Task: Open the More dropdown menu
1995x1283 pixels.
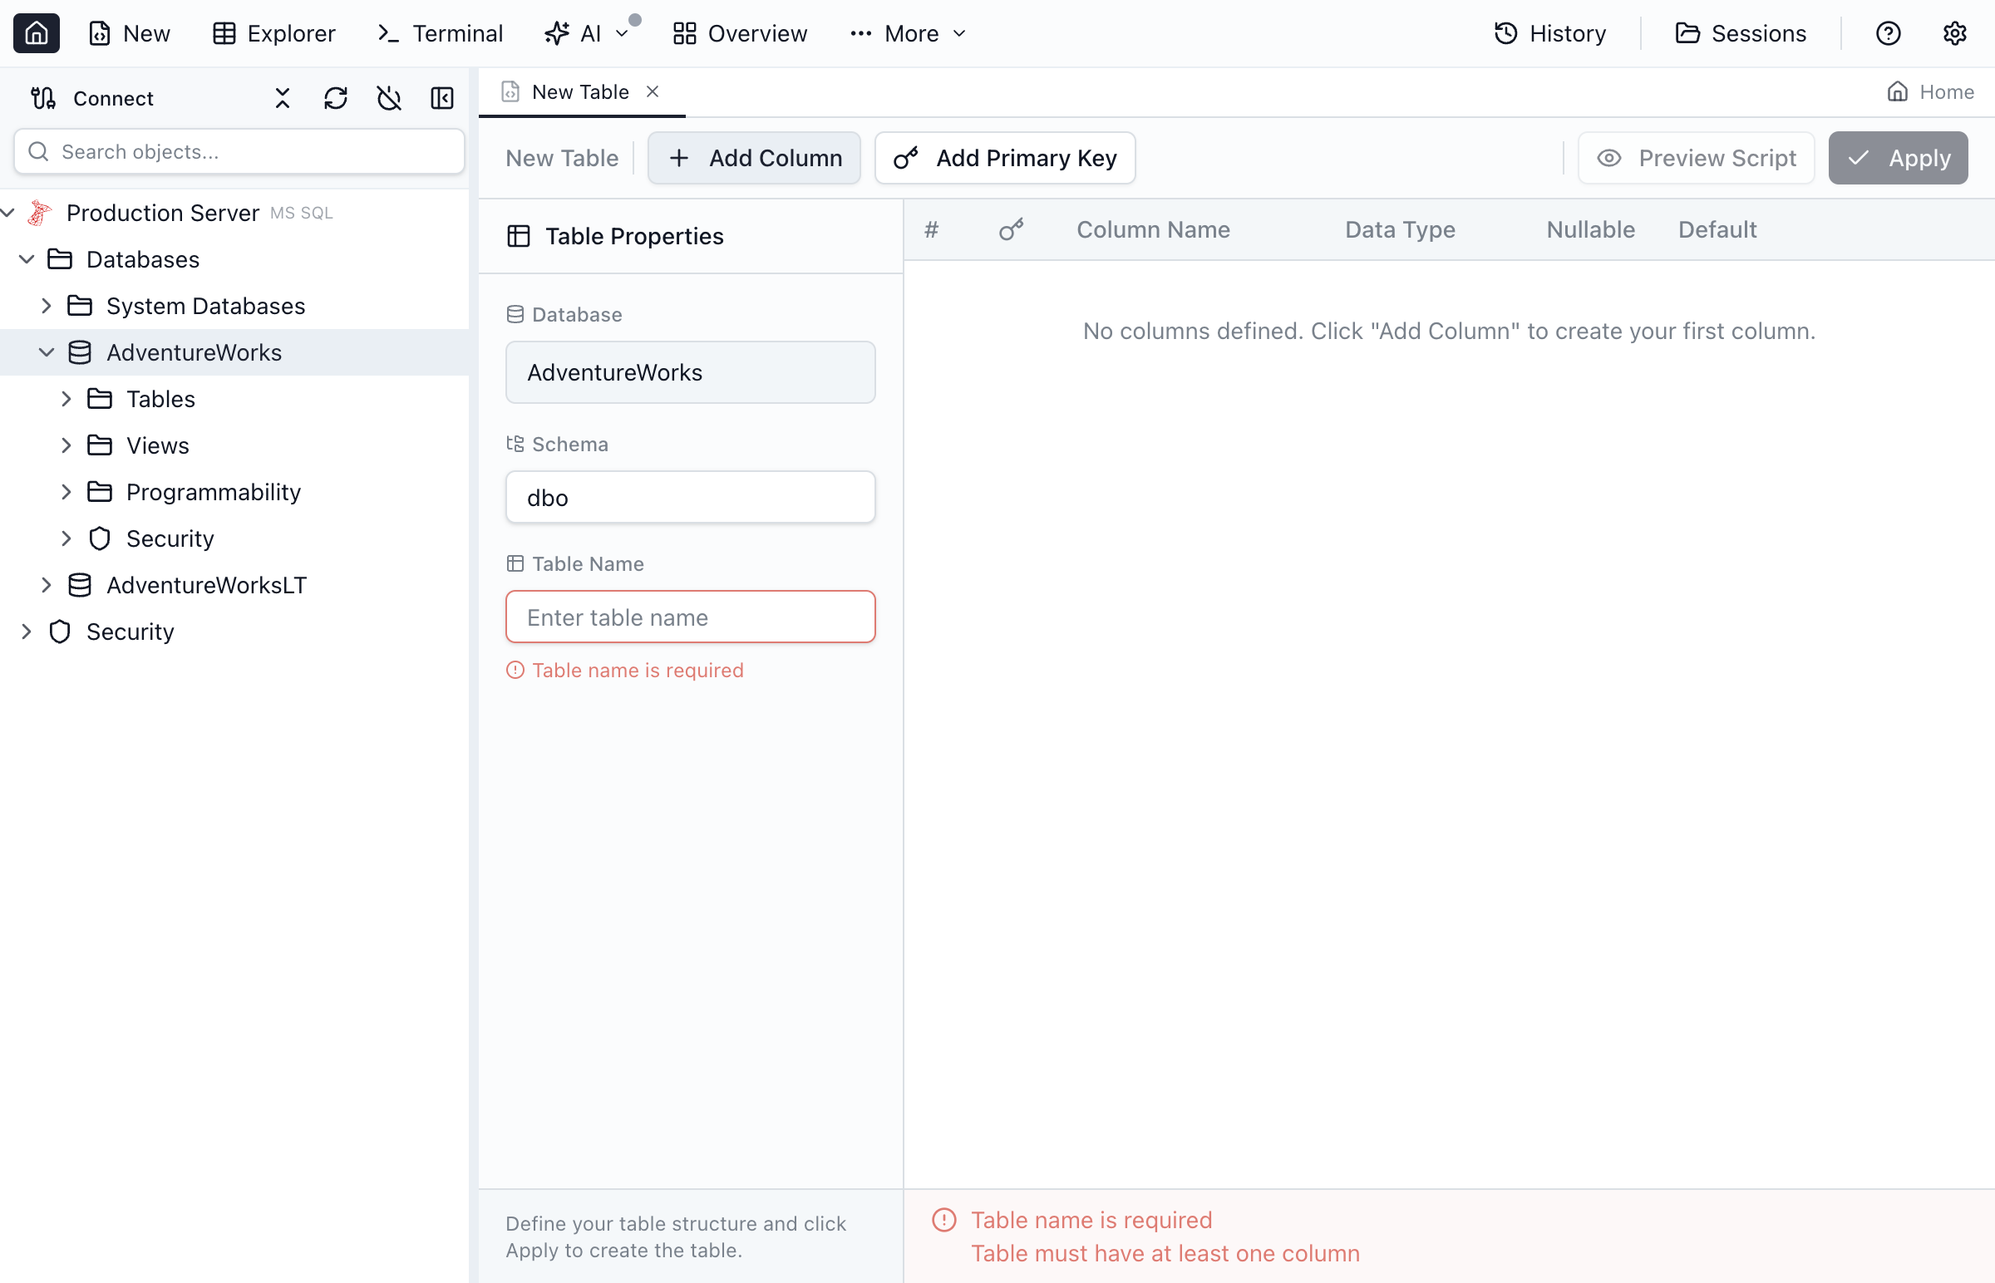Action: click(x=909, y=33)
